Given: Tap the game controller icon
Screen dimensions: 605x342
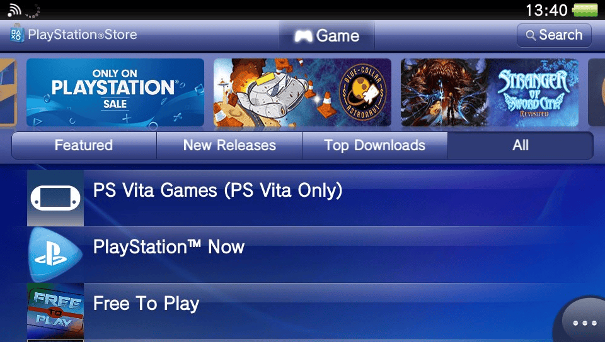Looking at the screenshot, I should pos(303,36).
